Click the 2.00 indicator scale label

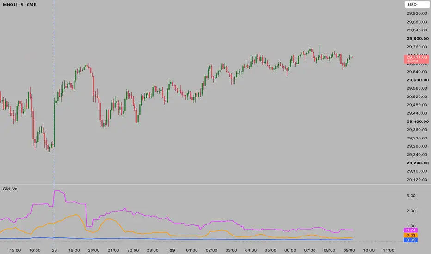point(411,211)
